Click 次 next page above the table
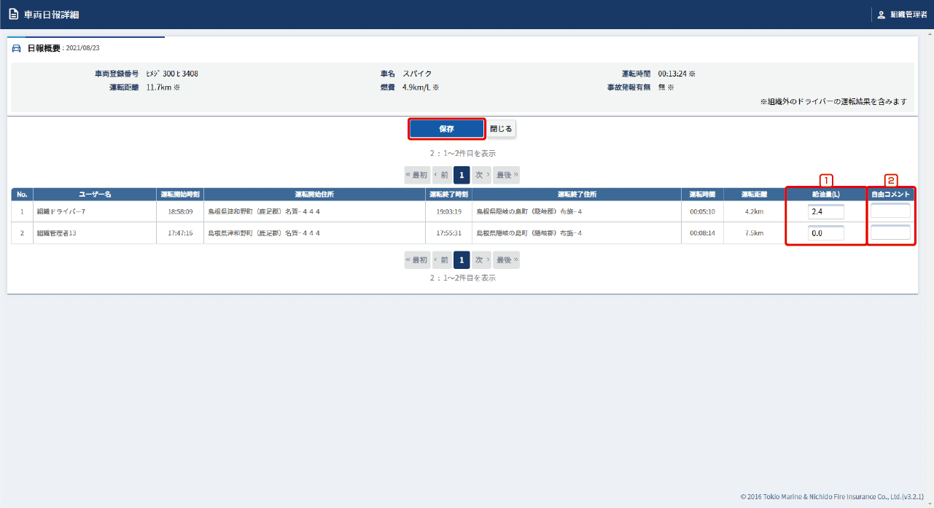Image resolution: width=934 pixels, height=508 pixels. pos(481,175)
